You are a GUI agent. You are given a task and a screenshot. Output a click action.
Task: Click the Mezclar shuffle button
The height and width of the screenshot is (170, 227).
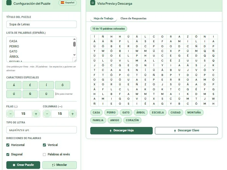(x=59, y=165)
